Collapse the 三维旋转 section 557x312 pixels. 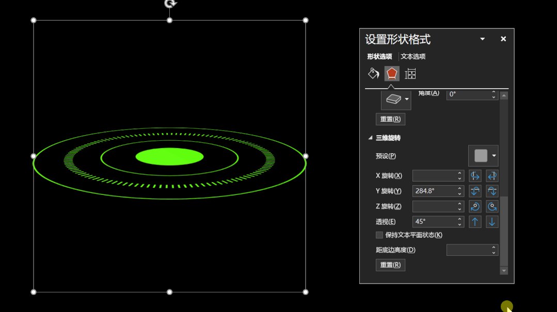pyautogui.click(x=370, y=138)
